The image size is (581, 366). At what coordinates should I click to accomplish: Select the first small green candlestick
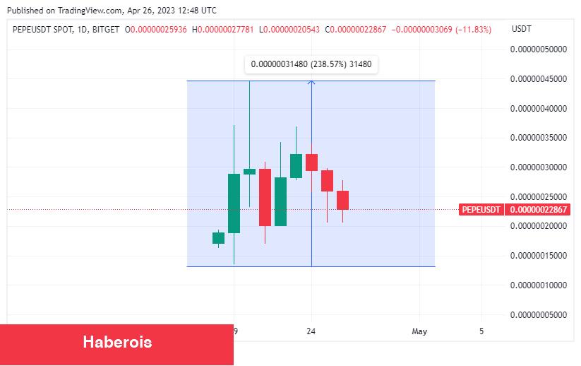click(x=218, y=238)
